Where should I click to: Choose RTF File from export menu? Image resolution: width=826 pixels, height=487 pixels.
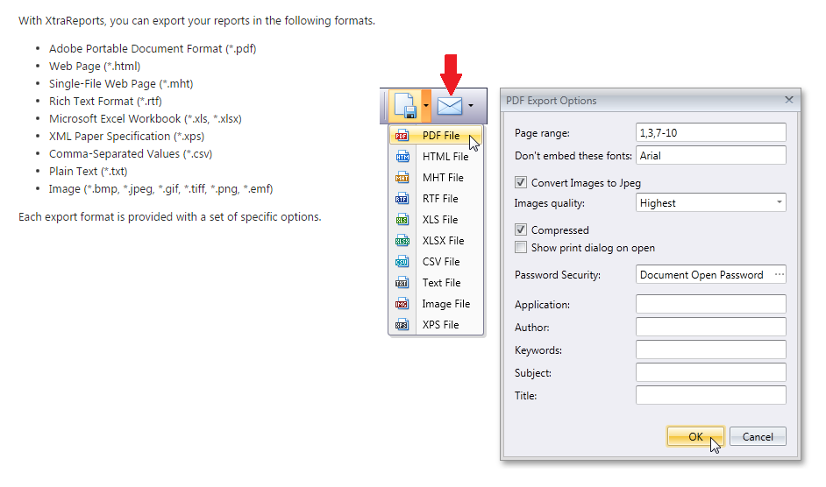[436, 199]
